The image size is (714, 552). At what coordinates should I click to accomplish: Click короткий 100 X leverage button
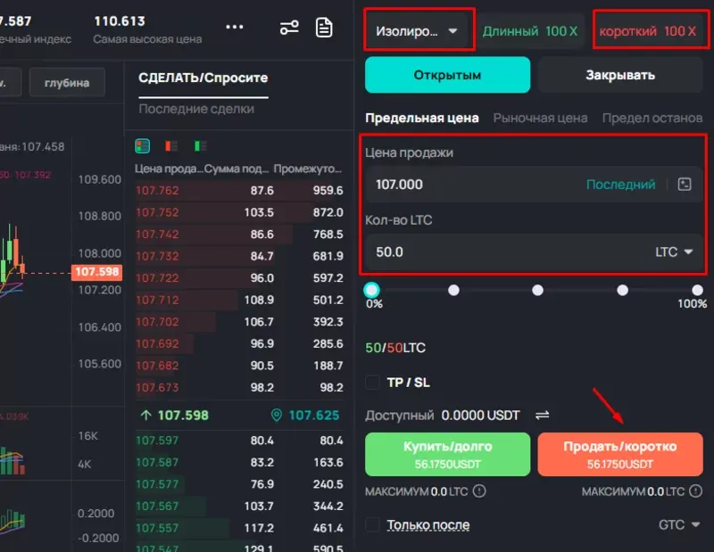coord(648,31)
